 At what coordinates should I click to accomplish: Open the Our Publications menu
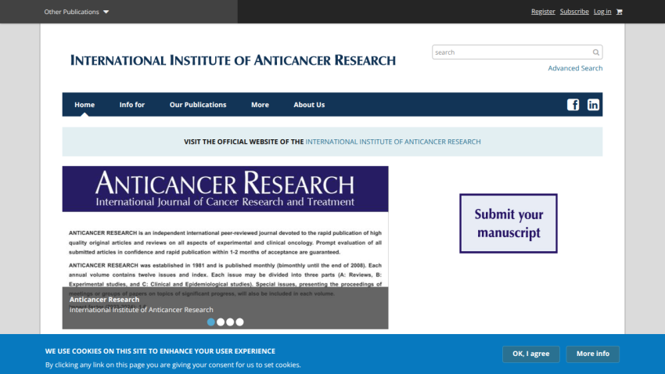point(198,105)
